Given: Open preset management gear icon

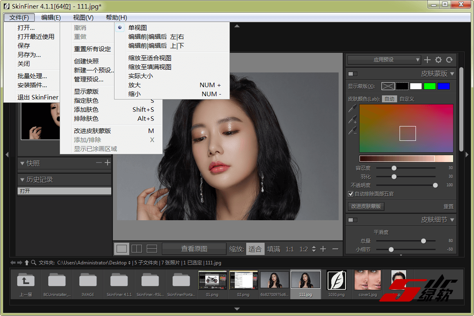Looking at the screenshot, I should [x=438, y=60].
